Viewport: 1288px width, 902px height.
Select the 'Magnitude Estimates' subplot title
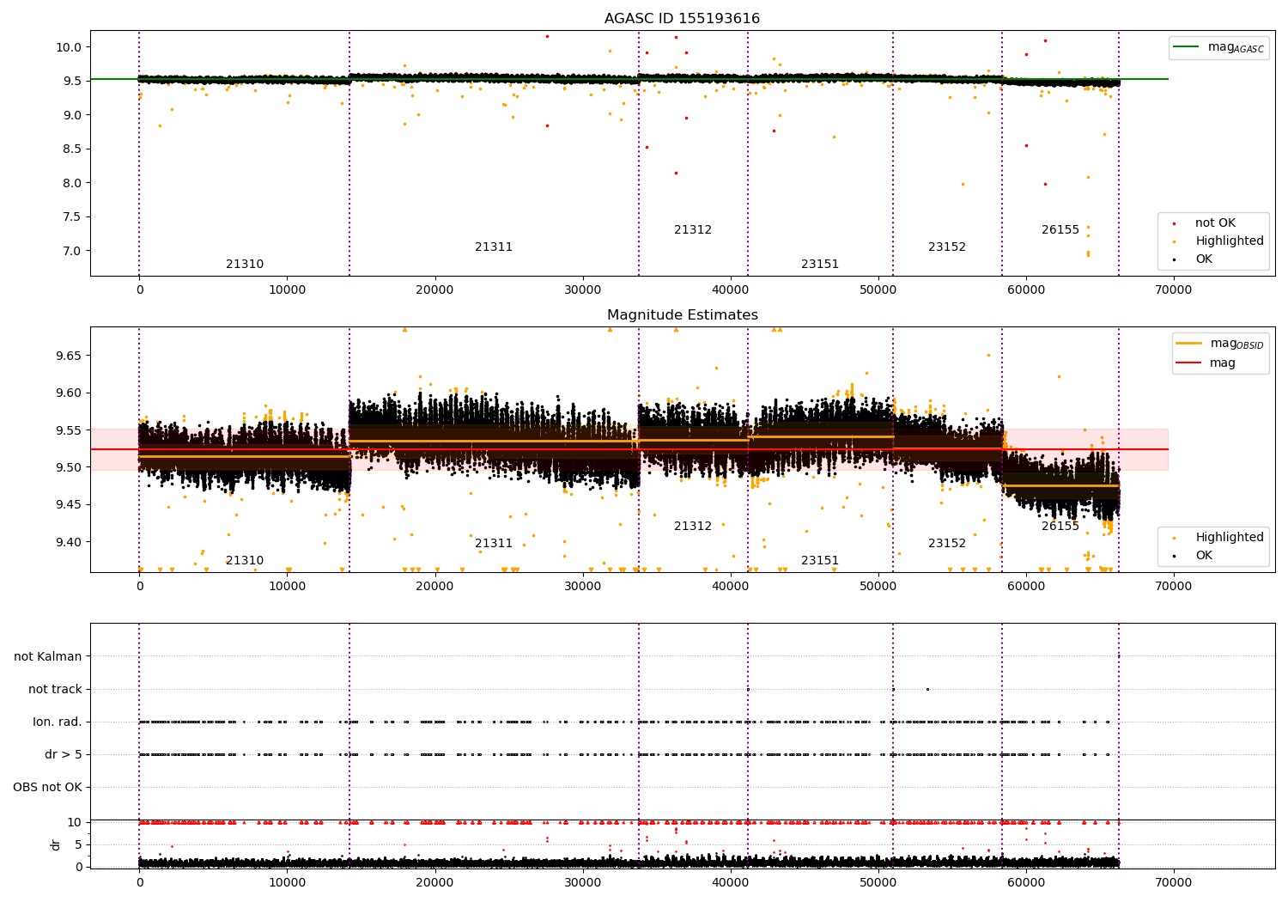click(682, 315)
